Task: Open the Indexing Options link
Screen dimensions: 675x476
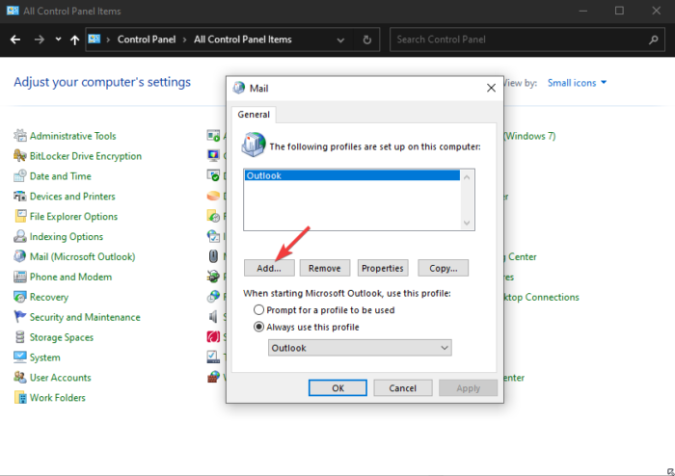Action: tap(67, 236)
